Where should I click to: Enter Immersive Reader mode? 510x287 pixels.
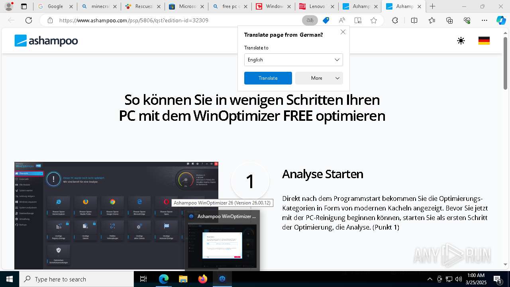(358, 20)
